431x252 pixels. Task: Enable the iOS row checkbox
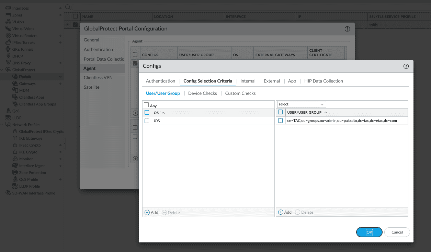[147, 121]
